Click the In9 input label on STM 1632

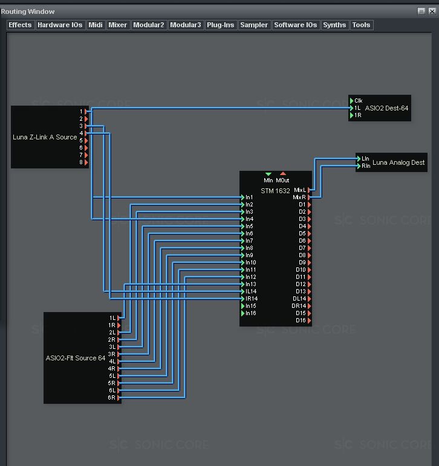tap(249, 255)
